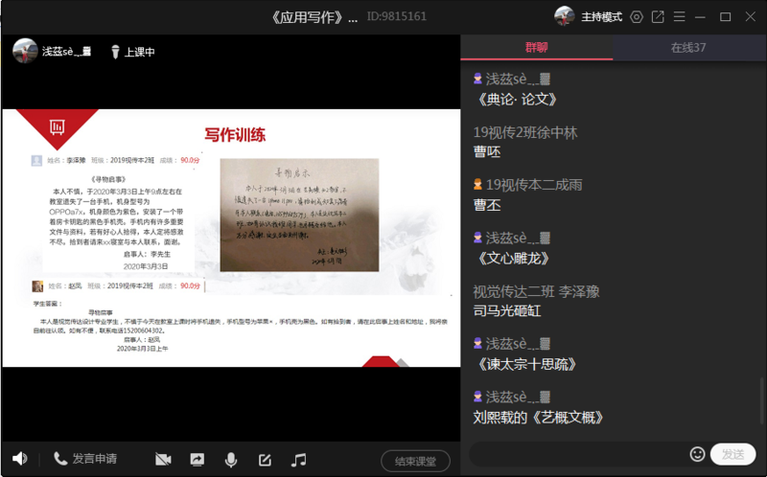The image size is (767, 477).
Task: Click chat message 刘熙载的《艺概文概》
Action: pos(539,418)
